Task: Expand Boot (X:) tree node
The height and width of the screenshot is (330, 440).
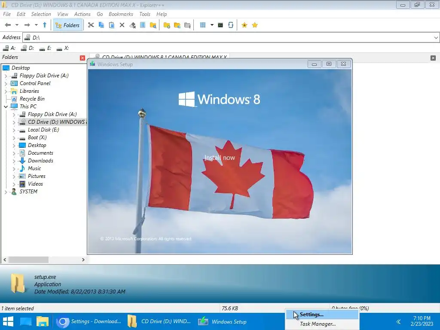Action: click(14, 138)
